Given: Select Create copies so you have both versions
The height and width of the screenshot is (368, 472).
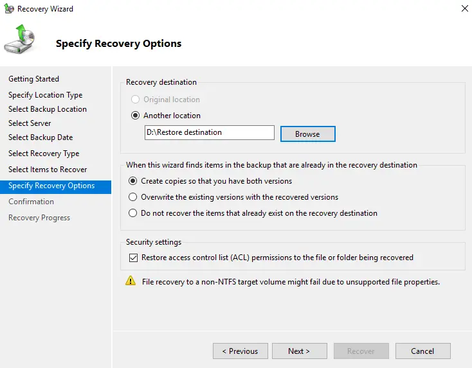Looking at the screenshot, I should tap(133, 181).
